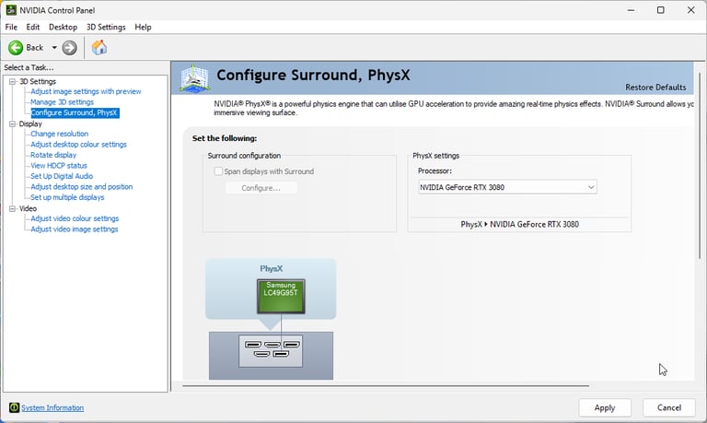This screenshot has height=423, width=707.
Task: Open Adjust desktop colour settings
Action: coord(78,145)
